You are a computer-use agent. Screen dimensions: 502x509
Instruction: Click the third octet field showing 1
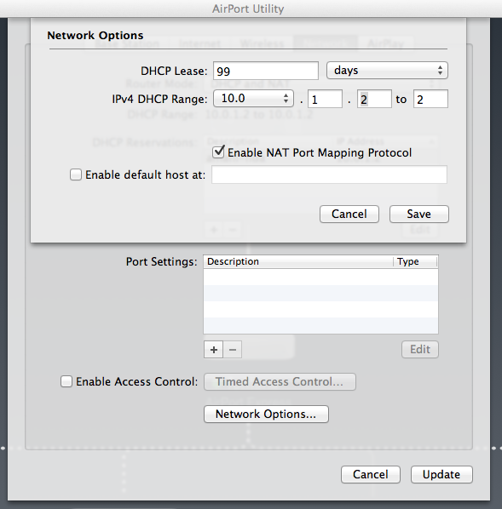325,99
